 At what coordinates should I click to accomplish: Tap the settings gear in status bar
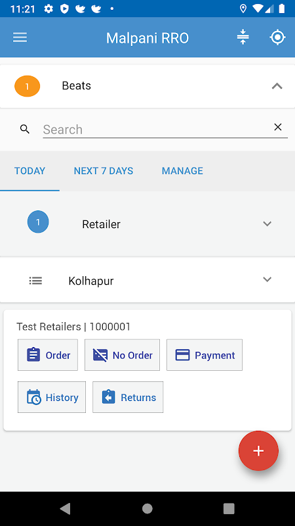click(49, 9)
